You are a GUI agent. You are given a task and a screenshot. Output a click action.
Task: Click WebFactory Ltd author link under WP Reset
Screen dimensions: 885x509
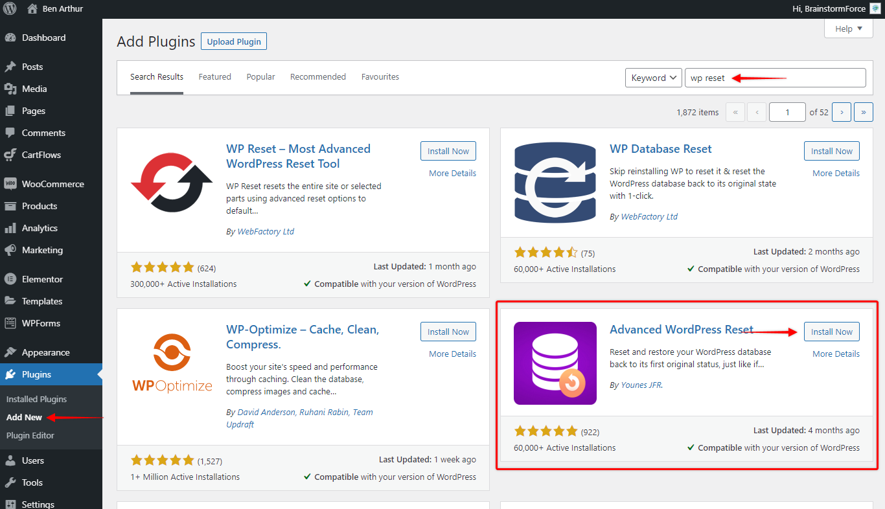click(266, 231)
